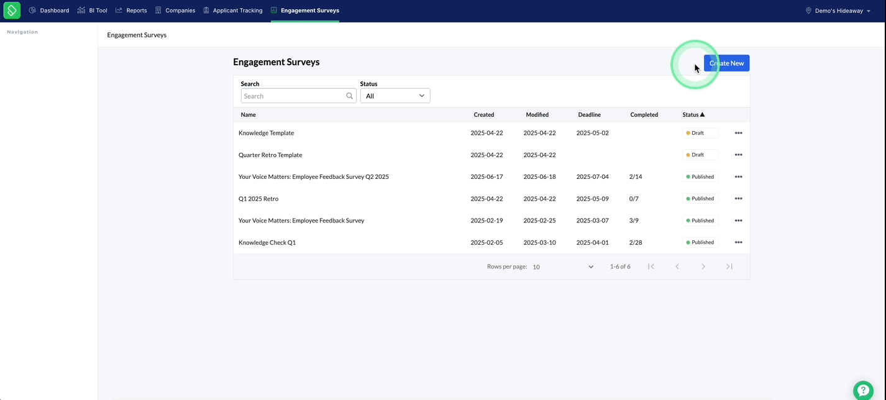Open the Status filter dropdown

[395, 96]
